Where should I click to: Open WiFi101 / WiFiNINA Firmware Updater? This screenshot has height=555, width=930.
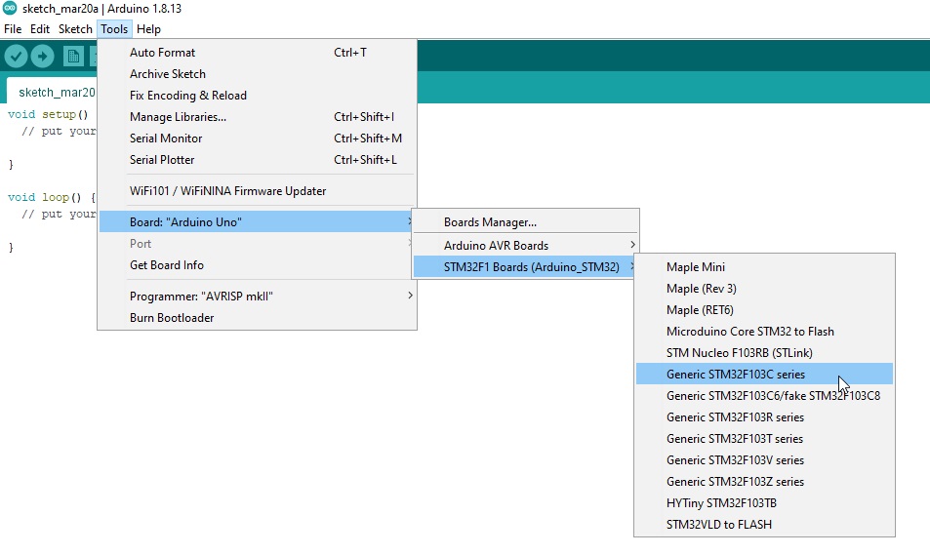258,190
